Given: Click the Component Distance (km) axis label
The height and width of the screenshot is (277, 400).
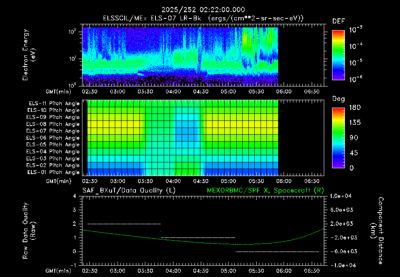Looking at the screenshot, I should [x=377, y=231].
